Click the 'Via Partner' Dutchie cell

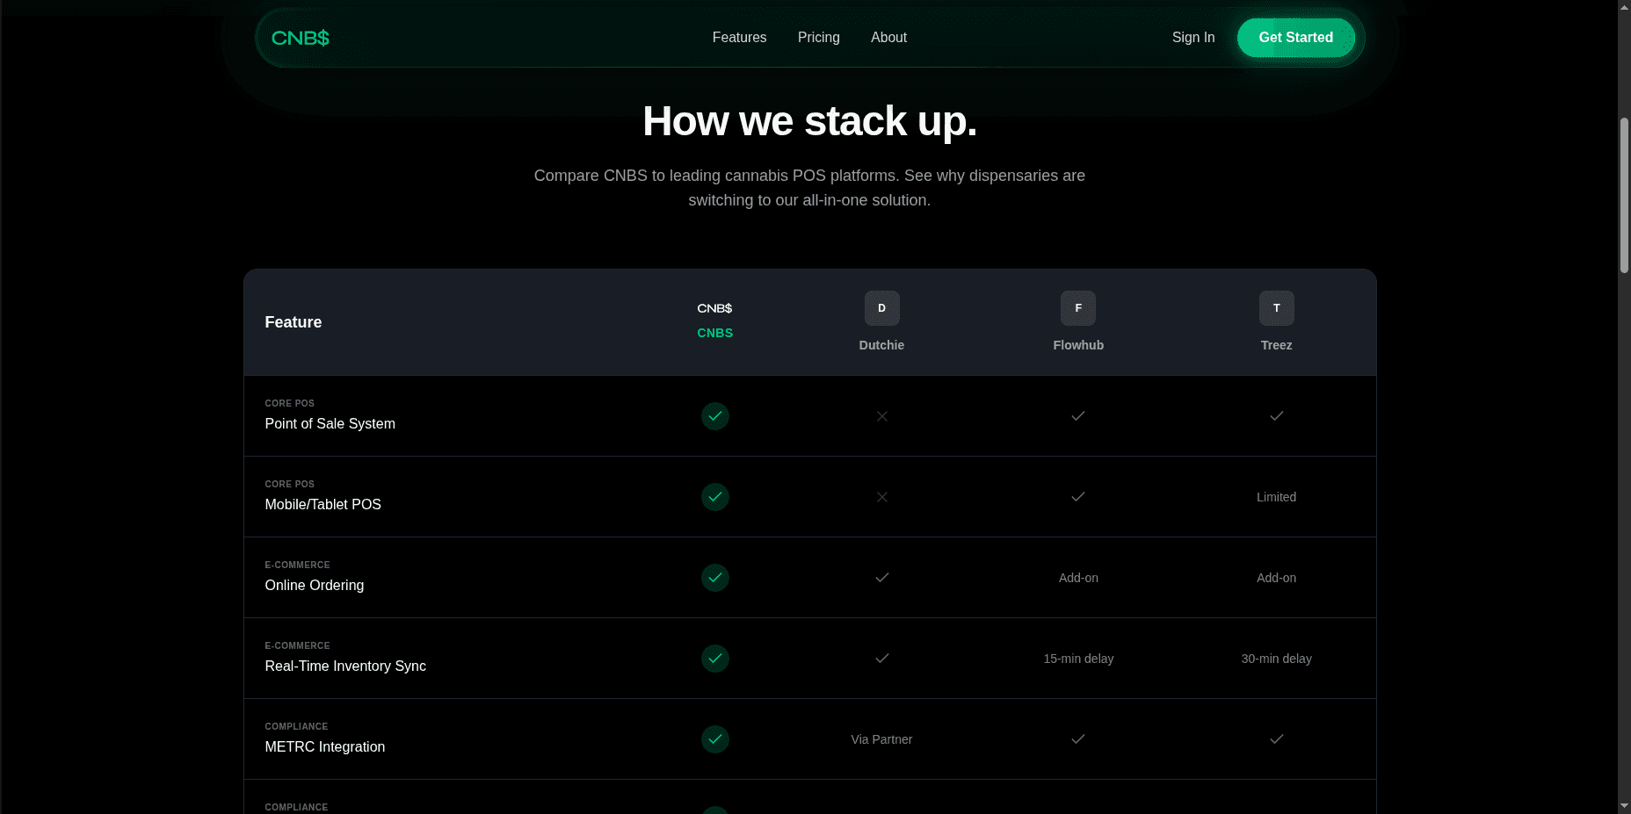tap(881, 739)
